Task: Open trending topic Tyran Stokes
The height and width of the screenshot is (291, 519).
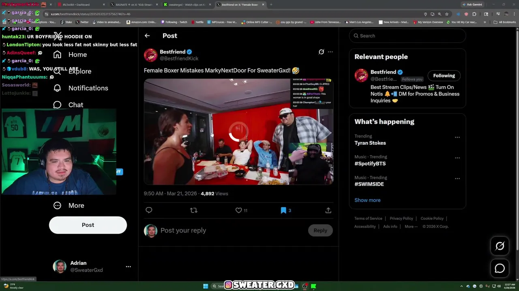Action: tap(370, 143)
